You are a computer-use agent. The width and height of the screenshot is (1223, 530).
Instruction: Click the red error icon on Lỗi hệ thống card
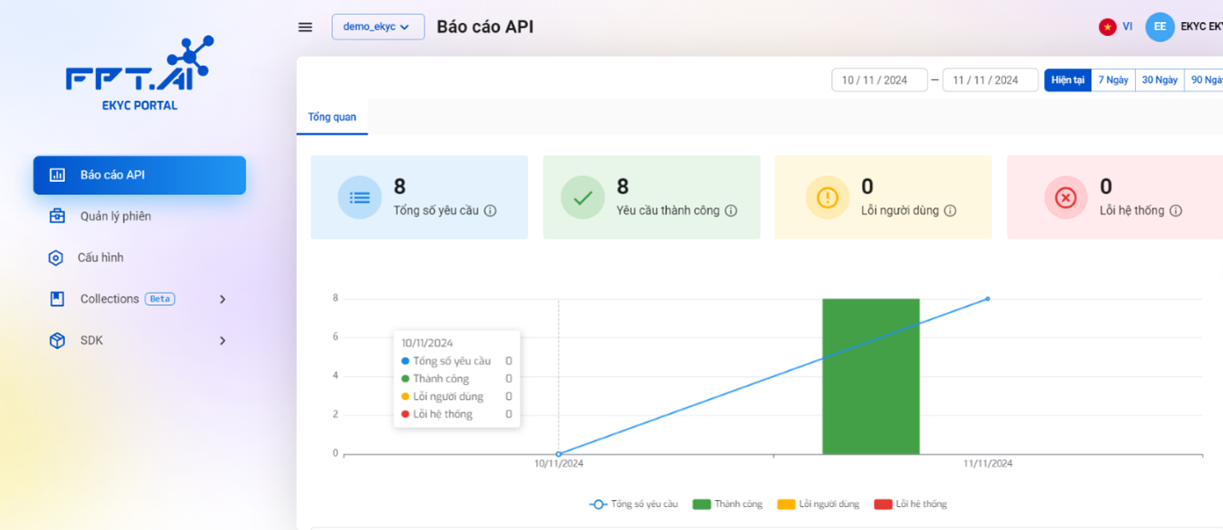pos(1065,197)
